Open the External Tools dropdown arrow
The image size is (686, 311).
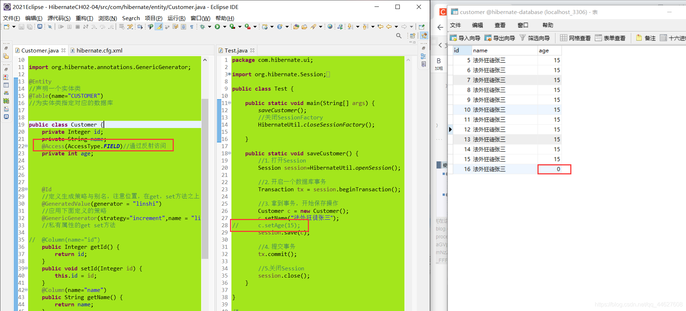click(255, 27)
